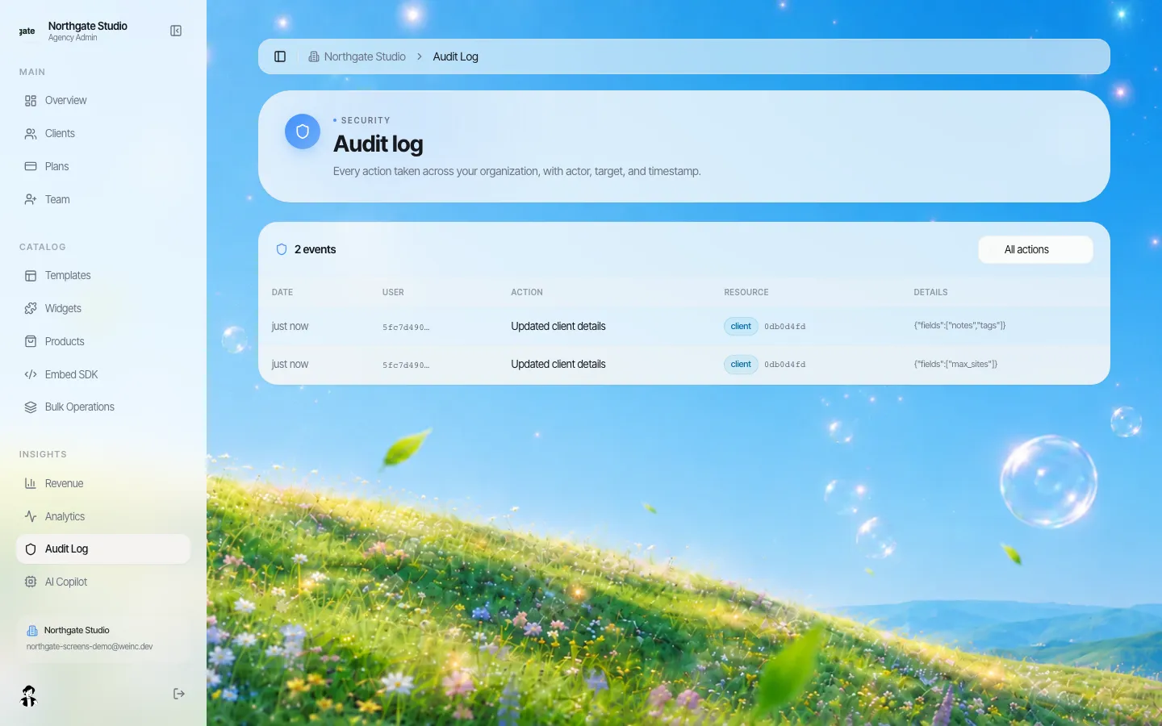Toggle sidebar panel icon in breadcrumb bar
1162x726 pixels.
[x=280, y=56]
